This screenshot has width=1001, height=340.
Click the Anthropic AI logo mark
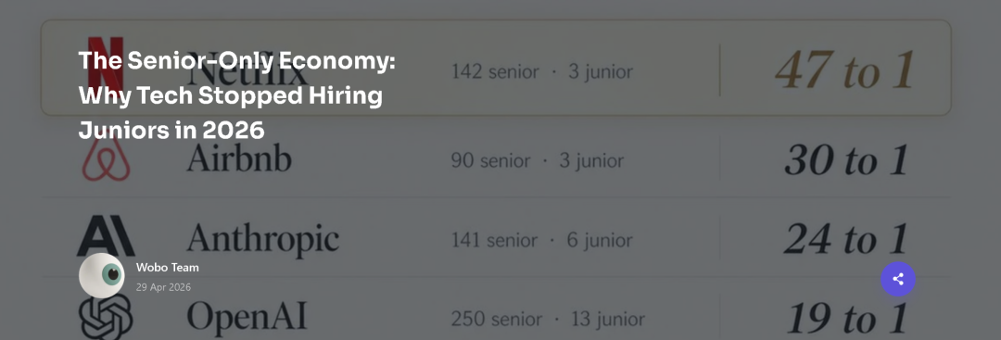click(106, 236)
